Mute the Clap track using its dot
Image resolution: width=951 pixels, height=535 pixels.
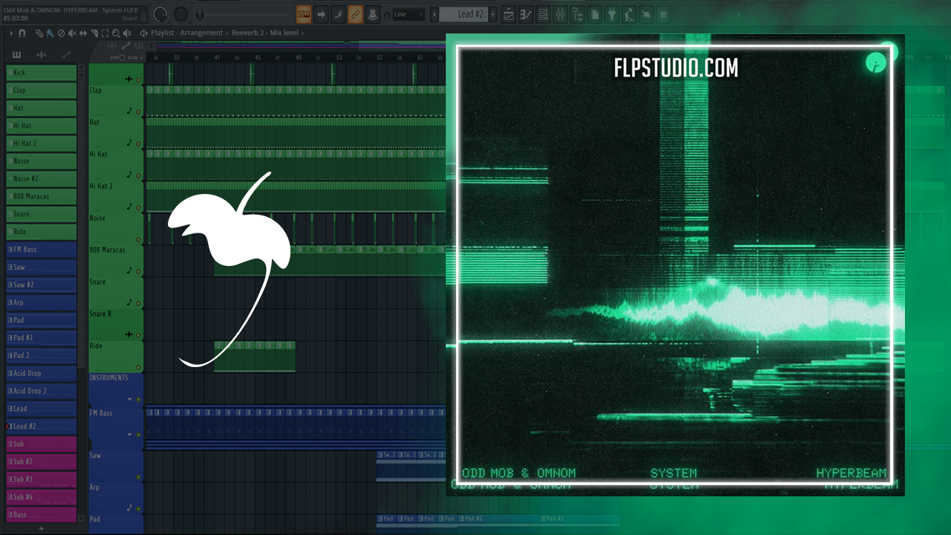[138, 113]
